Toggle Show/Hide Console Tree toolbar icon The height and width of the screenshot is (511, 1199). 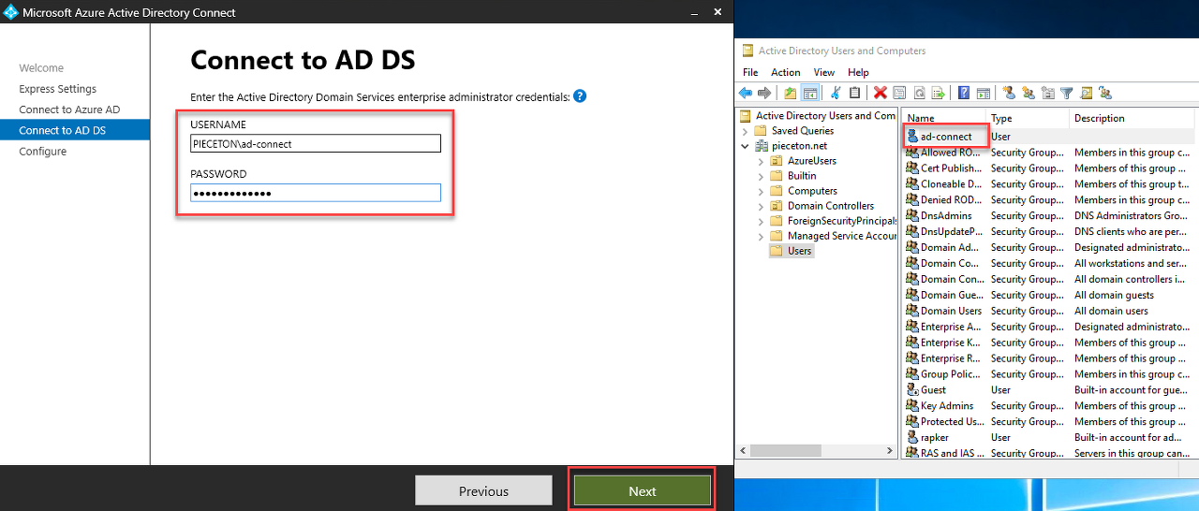coord(810,93)
